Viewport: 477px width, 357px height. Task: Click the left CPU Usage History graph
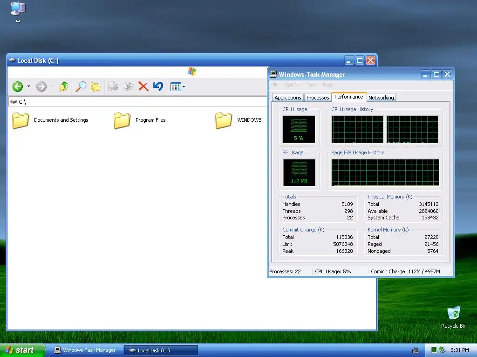tap(357, 129)
